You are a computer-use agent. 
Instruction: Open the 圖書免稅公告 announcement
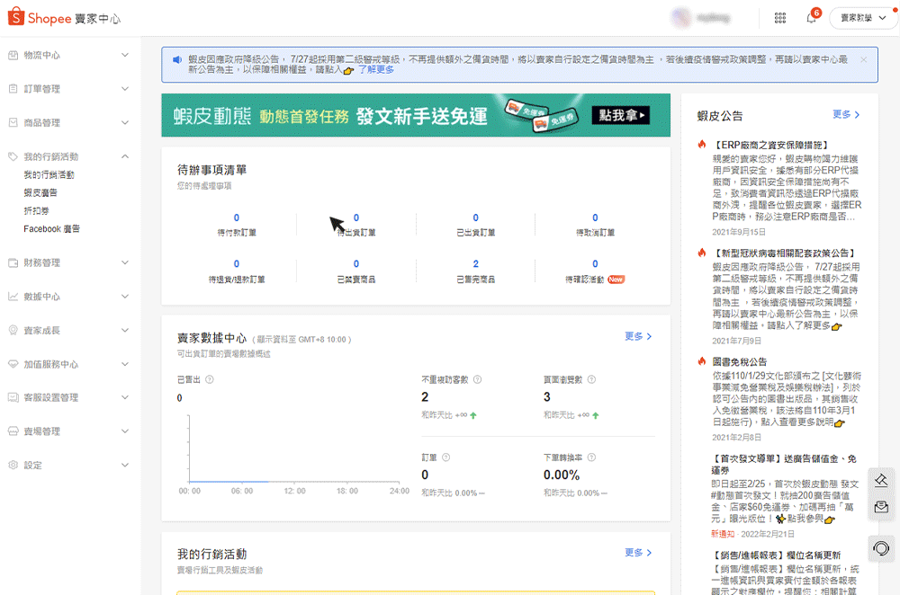(x=739, y=361)
